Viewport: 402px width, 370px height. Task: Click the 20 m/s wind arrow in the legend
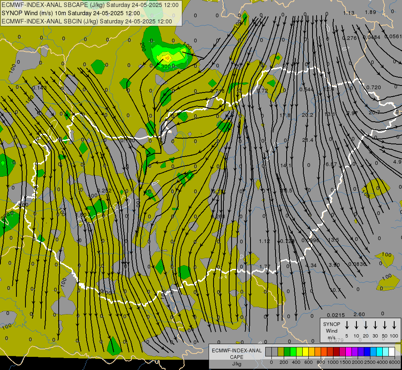(366, 325)
